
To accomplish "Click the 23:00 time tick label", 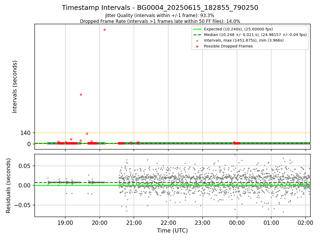I will point(203,222).
